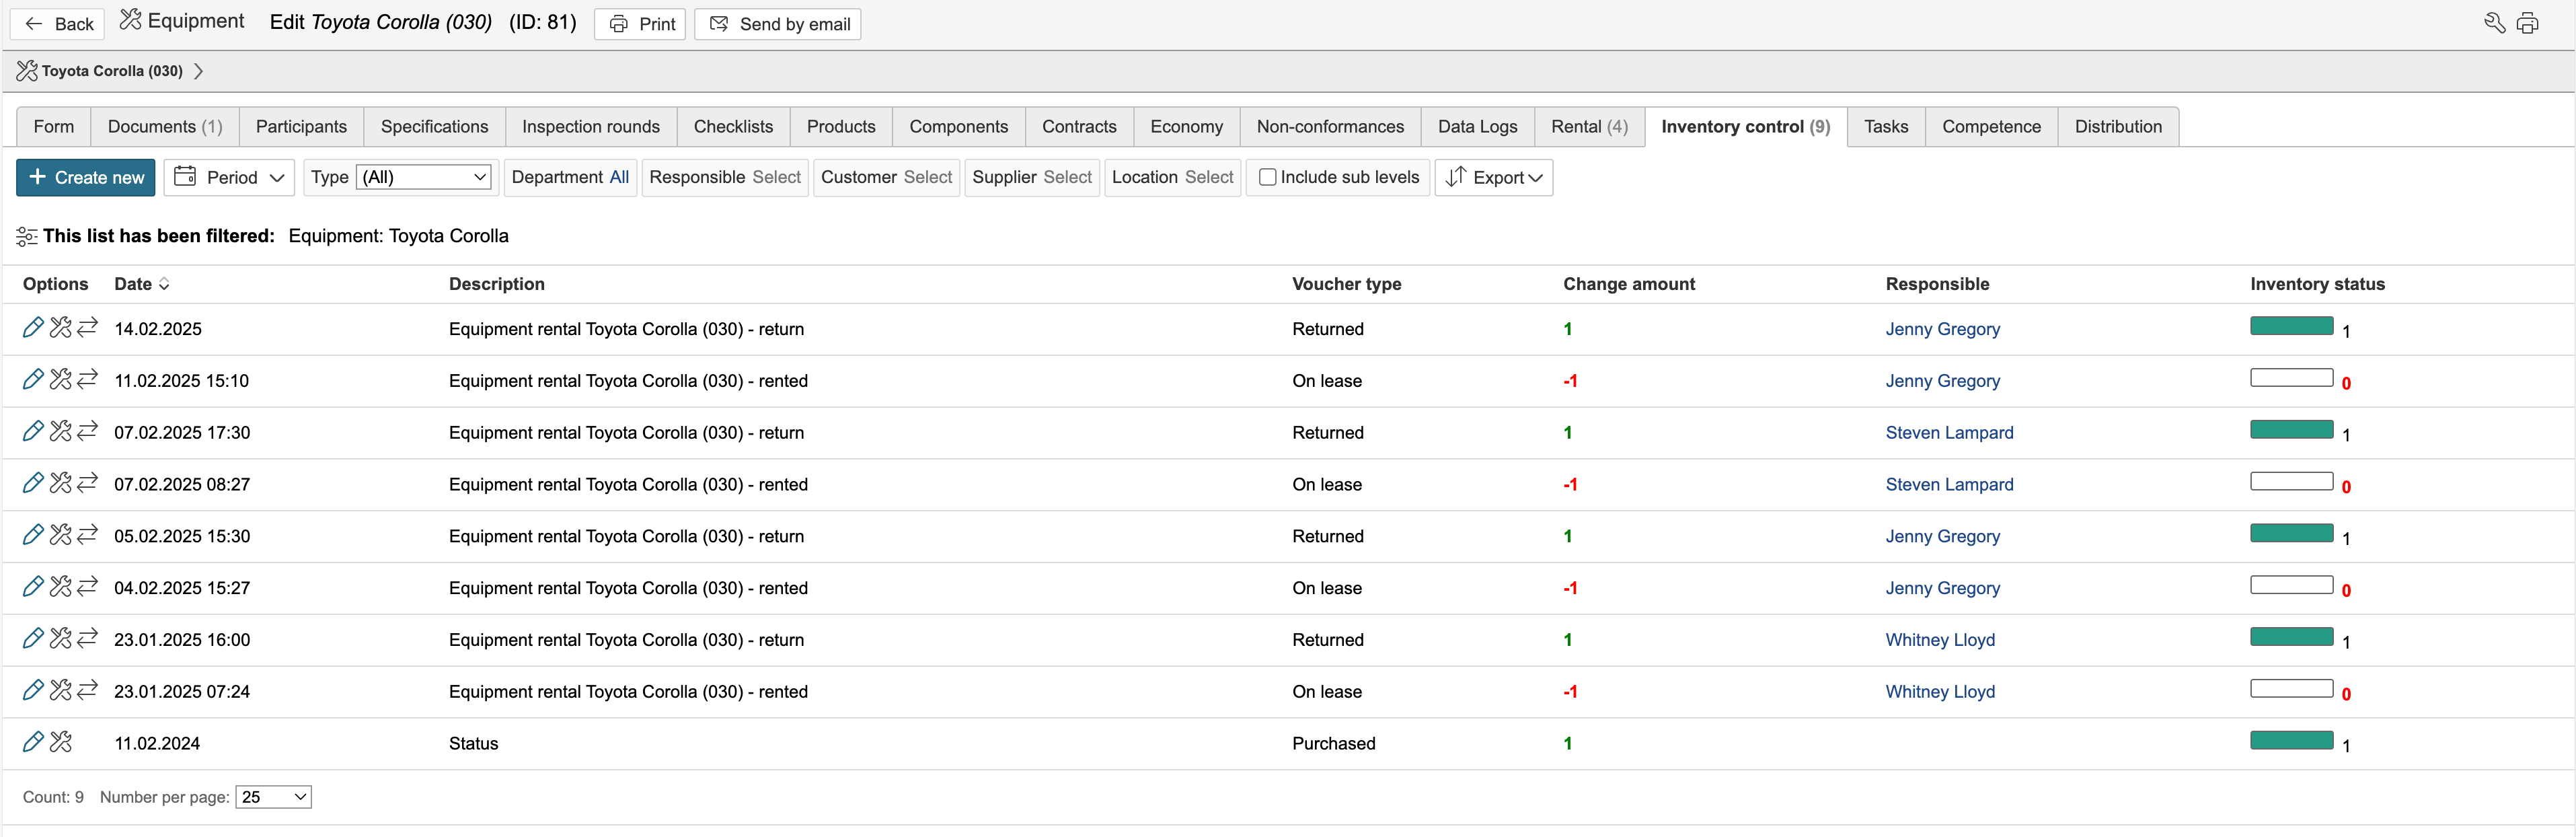This screenshot has height=837, width=2576.
Task: Open Number per page dropdown
Action: pyautogui.click(x=273, y=797)
